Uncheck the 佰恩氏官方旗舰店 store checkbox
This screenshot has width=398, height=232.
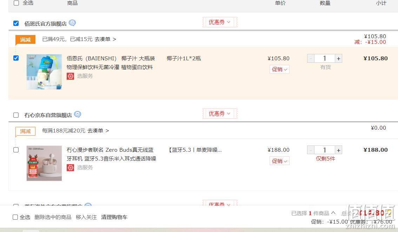(x=16, y=23)
